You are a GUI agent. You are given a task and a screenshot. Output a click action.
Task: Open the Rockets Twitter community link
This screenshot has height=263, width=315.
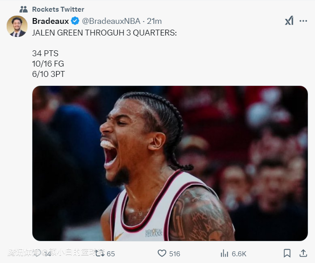[58, 9]
